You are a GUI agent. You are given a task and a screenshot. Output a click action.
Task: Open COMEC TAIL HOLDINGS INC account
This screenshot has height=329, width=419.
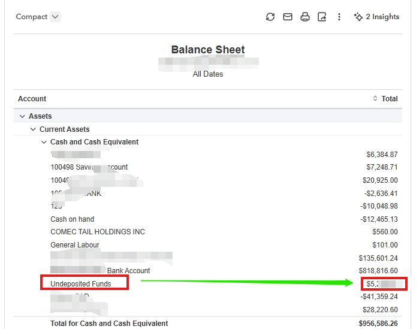point(98,232)
